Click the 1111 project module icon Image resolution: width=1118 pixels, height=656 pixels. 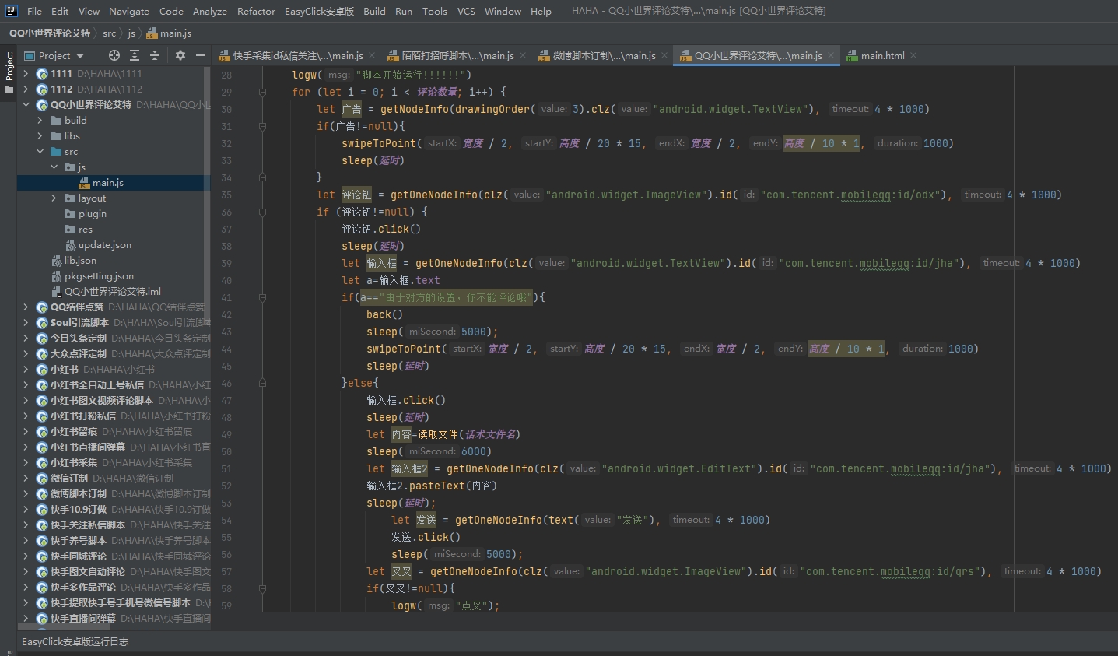click(42, 74)
